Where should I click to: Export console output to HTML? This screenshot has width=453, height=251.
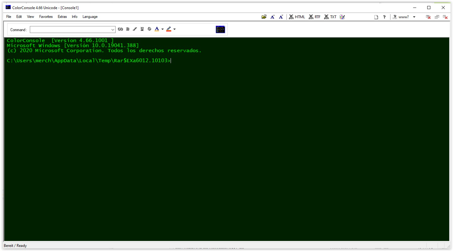297,17
